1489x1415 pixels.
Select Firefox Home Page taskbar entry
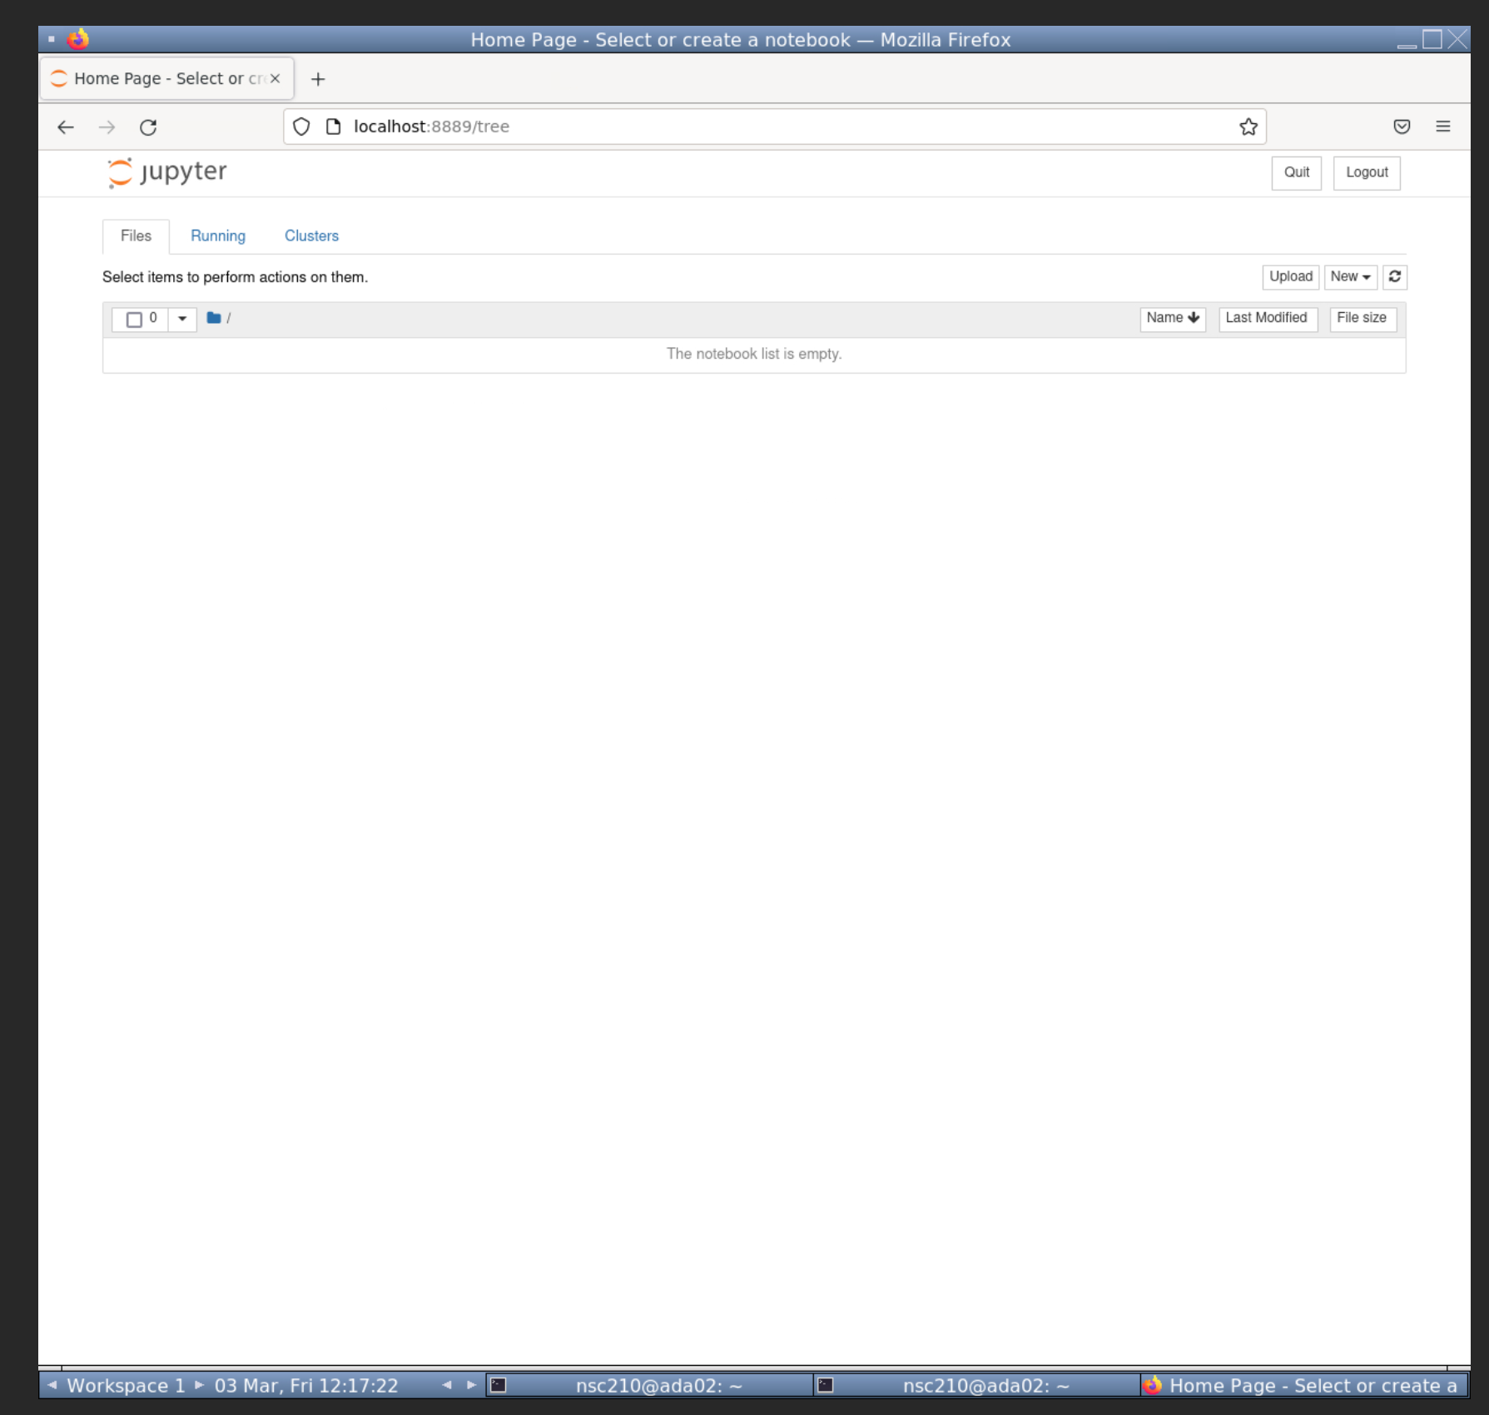1303,1385
